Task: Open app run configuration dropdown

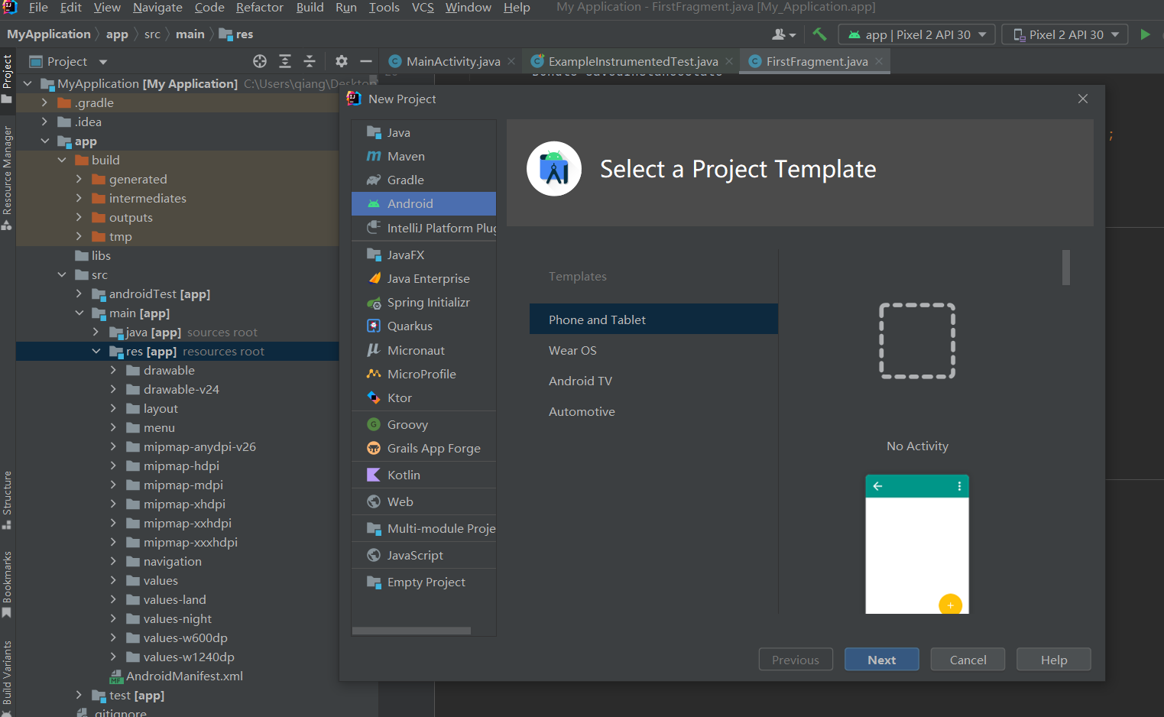Action: (916, 34)
